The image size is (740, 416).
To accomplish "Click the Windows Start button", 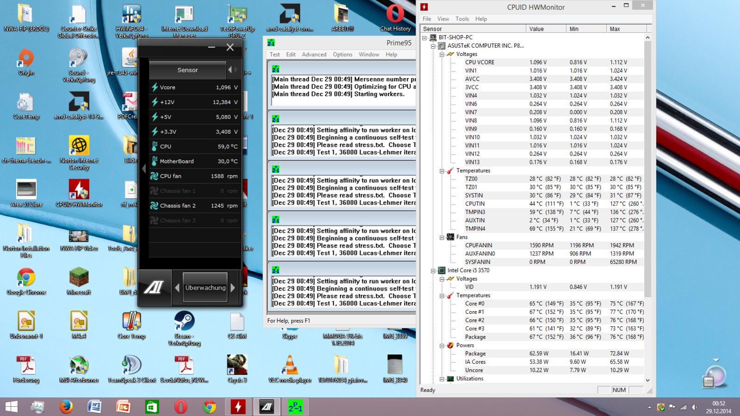I will (11, 407).
